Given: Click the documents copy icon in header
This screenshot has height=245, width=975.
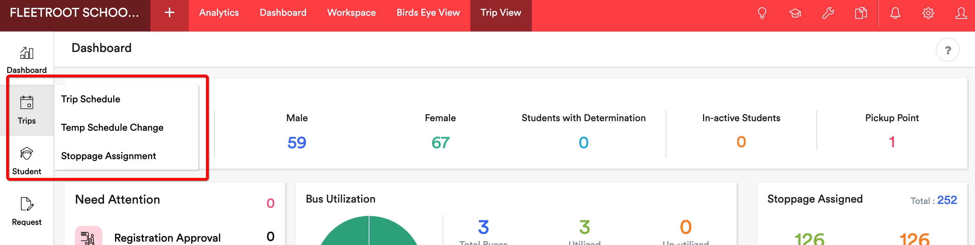Looking at the screenshot, I should (x=861, y=13).
